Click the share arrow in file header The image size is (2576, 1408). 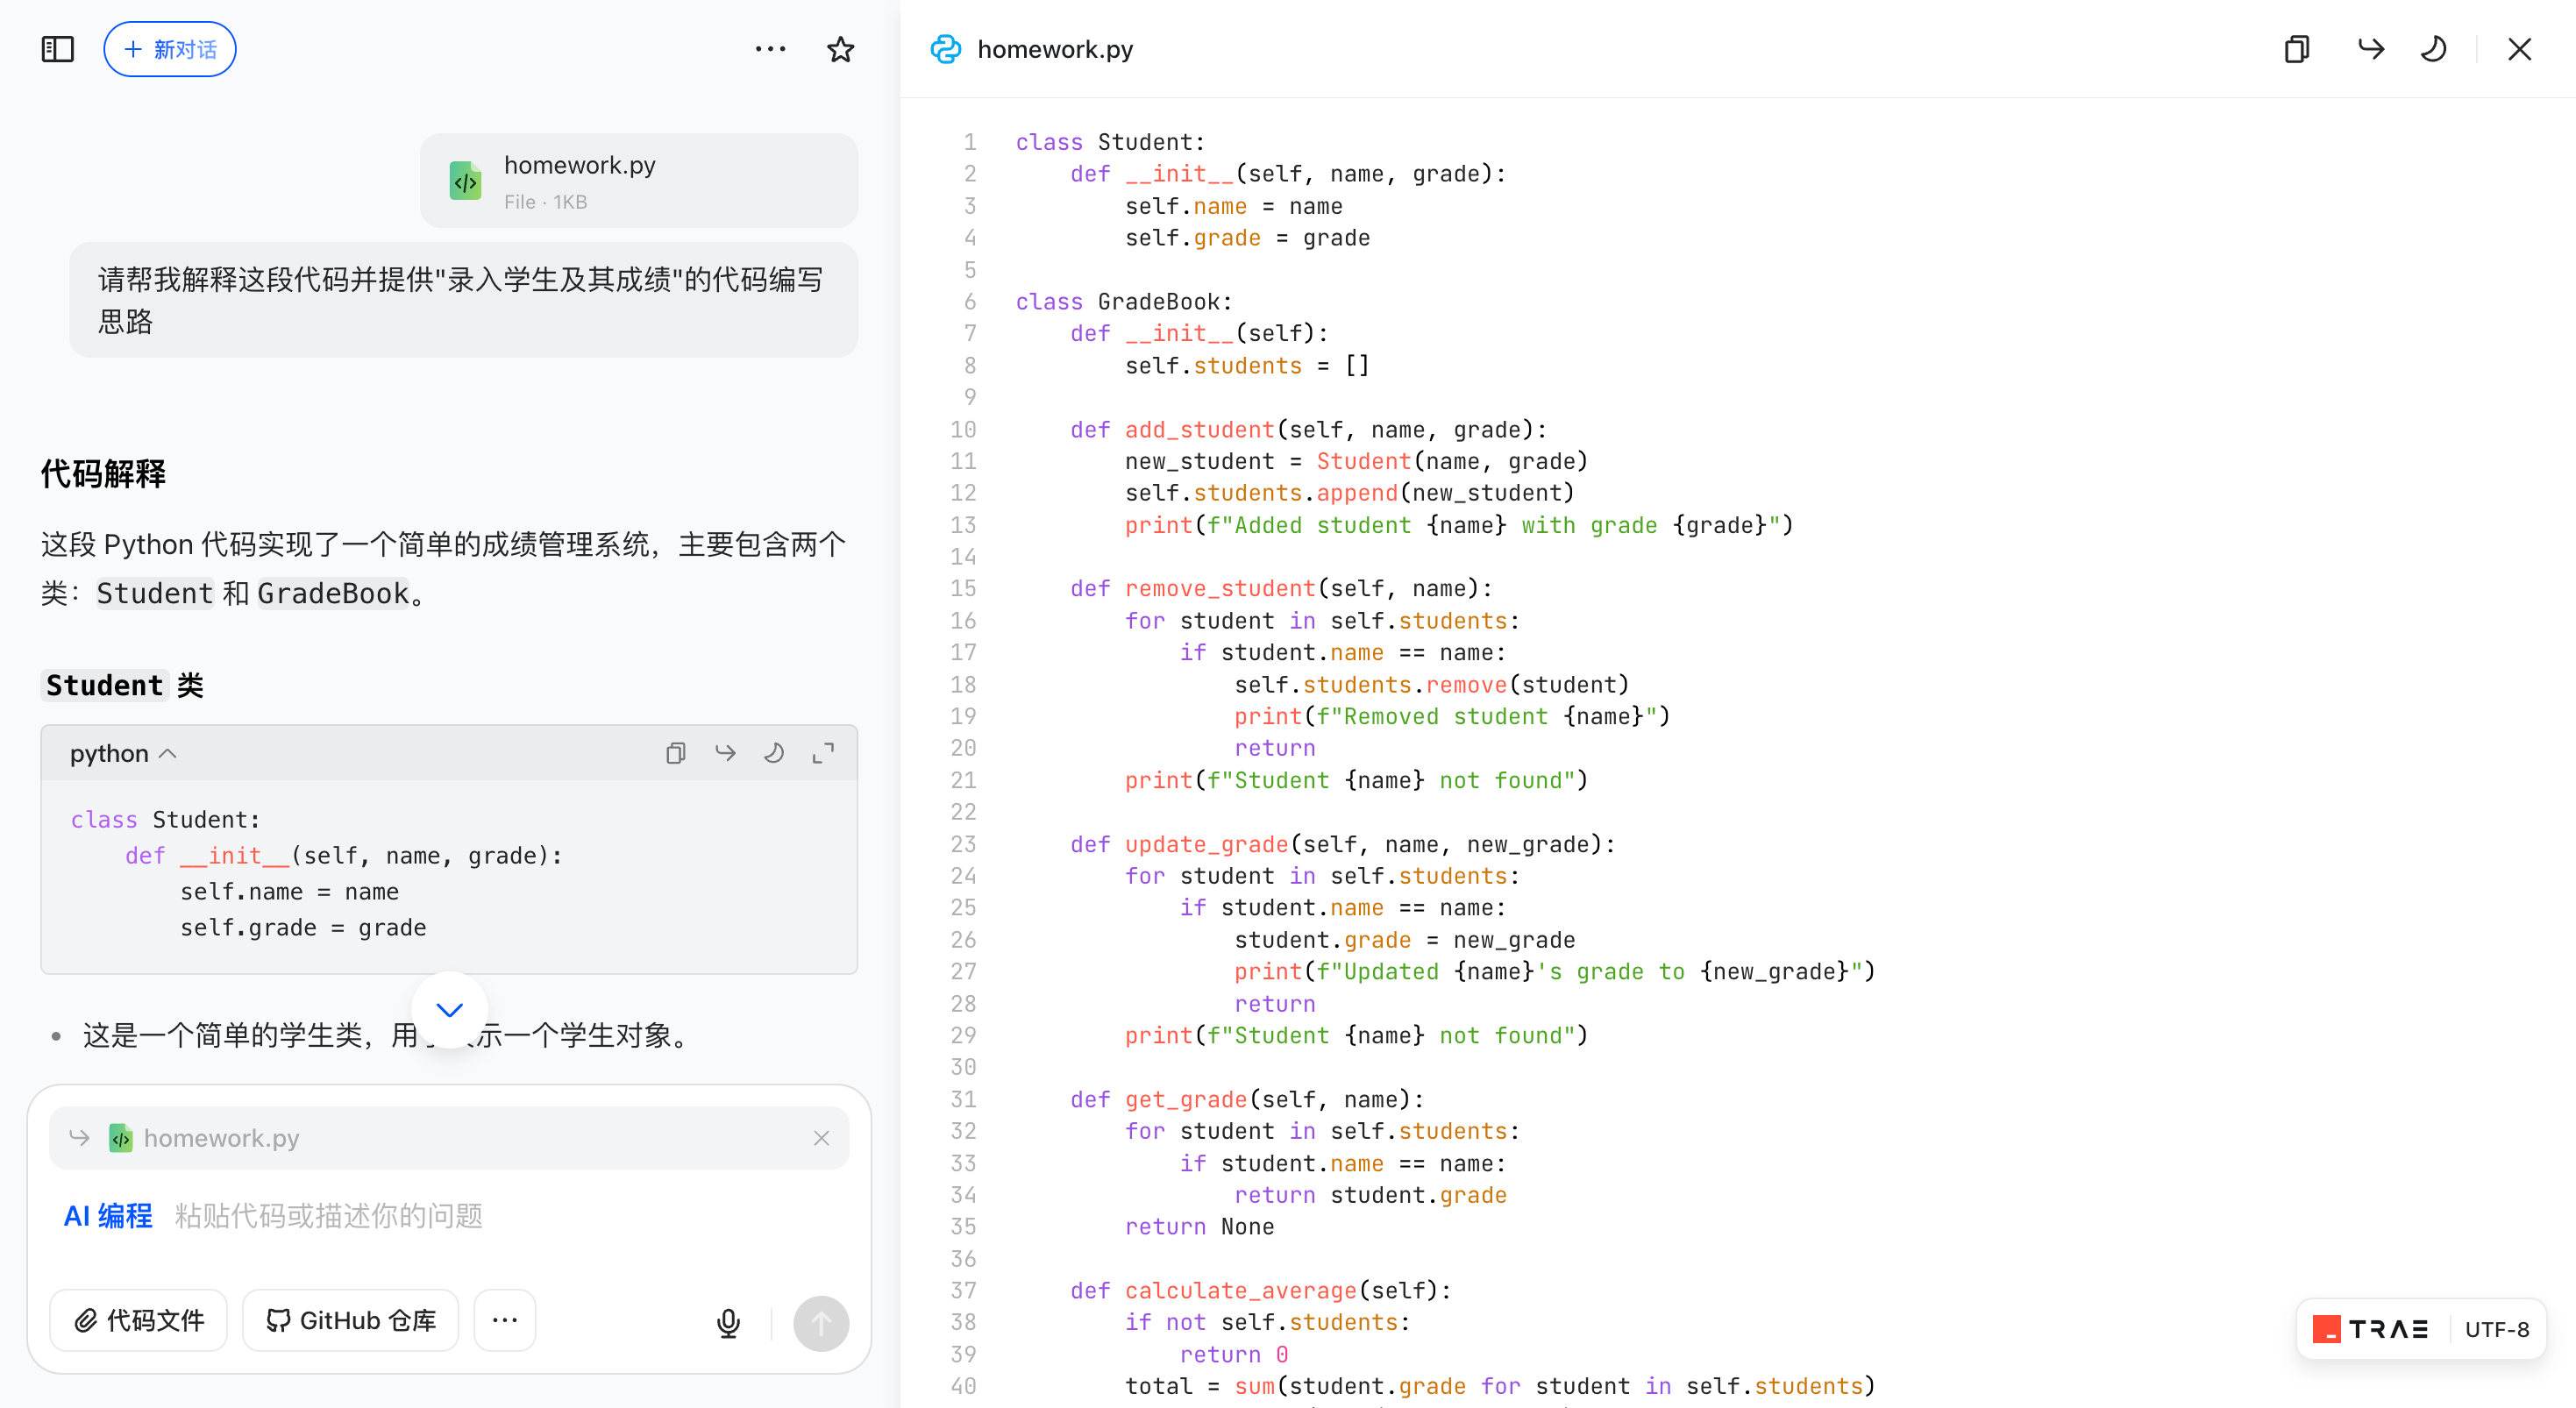click(x=2370, y=49)
